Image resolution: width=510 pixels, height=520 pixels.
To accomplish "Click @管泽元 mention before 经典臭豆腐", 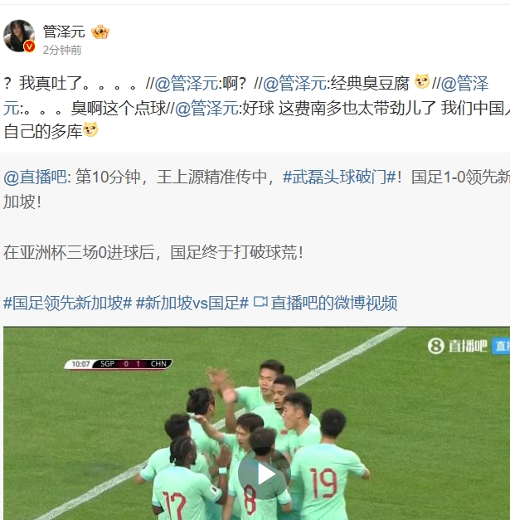I will [294, 83].
